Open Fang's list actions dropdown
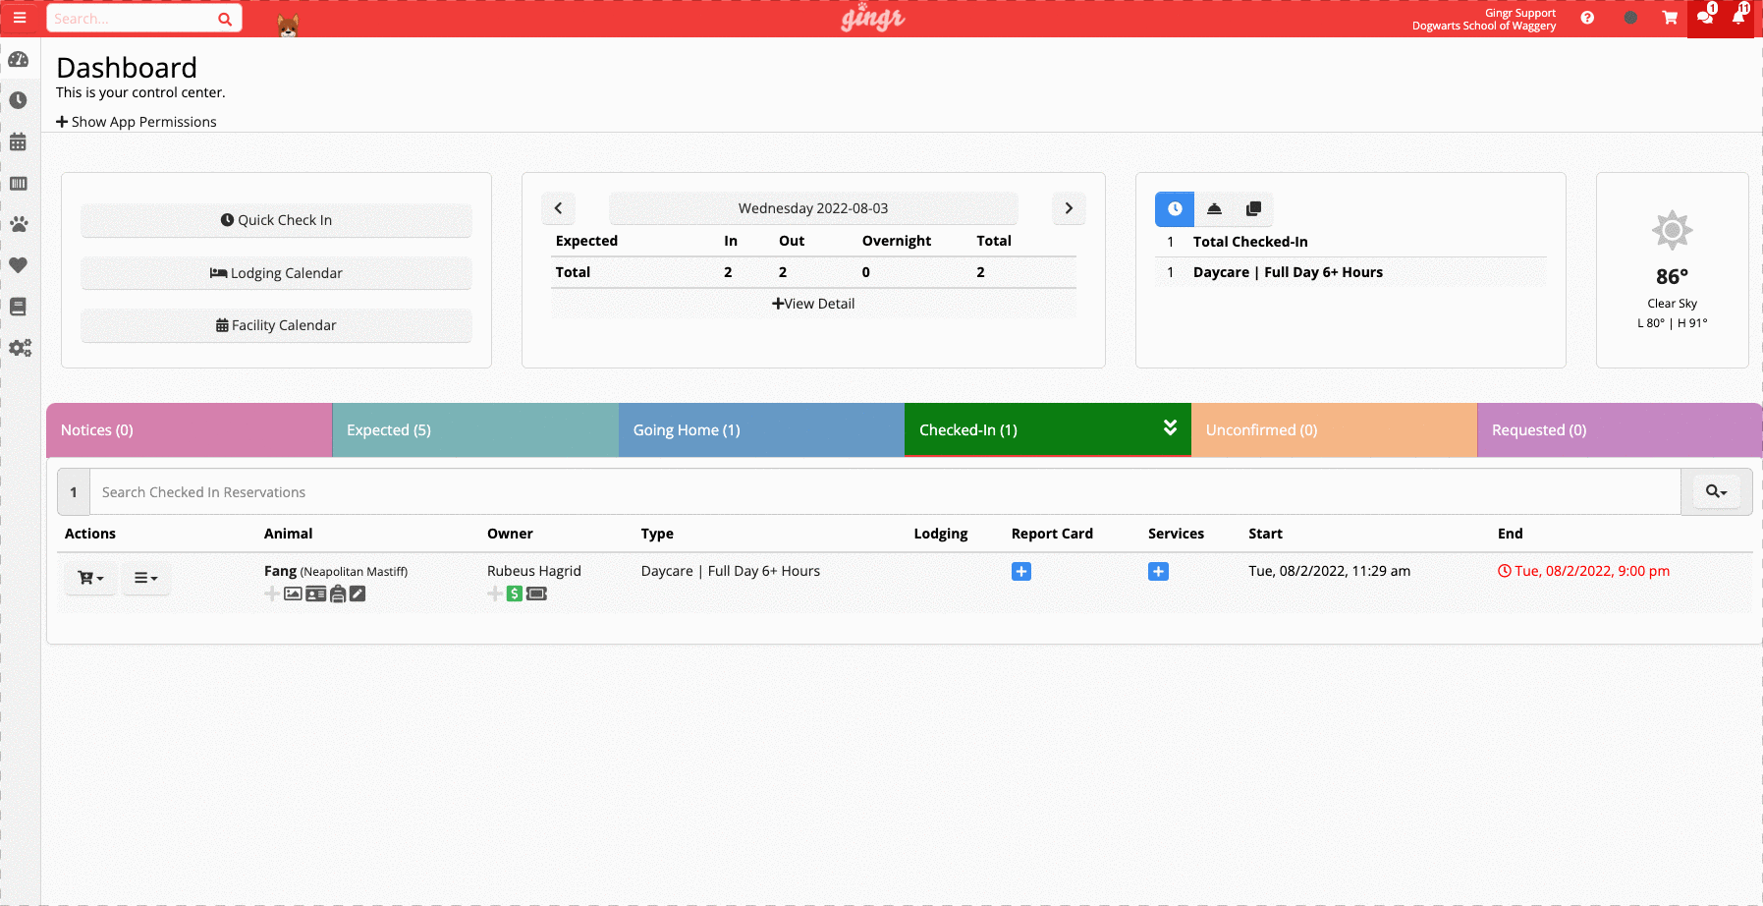The image size is (1763, 906). [146, 578]
